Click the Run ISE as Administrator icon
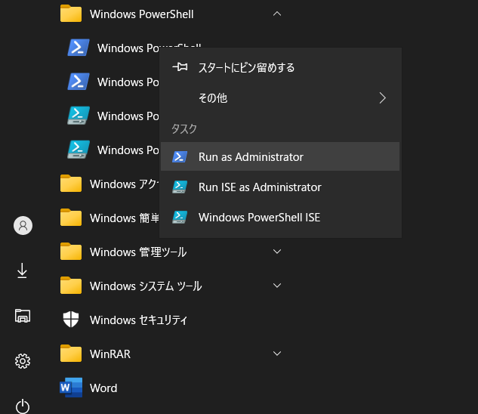The width and height of the screenshot is (478, 414). (x=180, y=187)
